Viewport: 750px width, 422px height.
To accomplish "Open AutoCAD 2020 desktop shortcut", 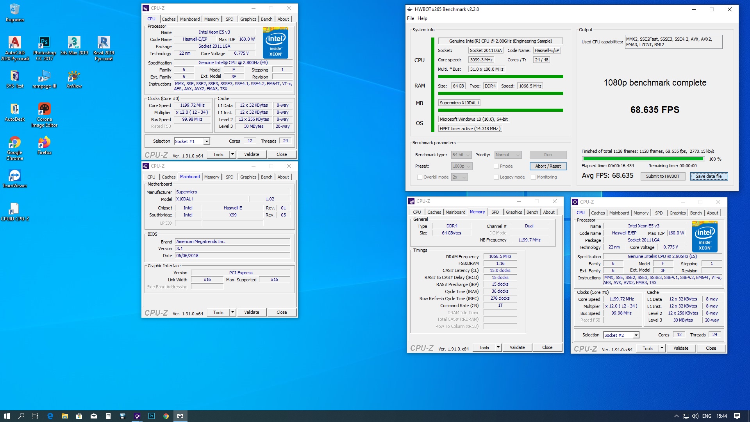I will [14, 48].
